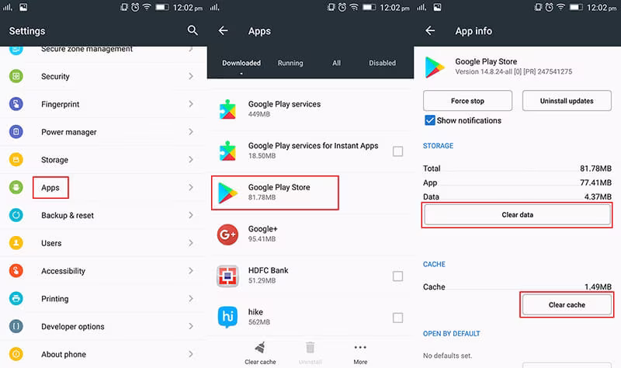Switch to the Running tab
Viewport: 621px width, 368px height.
tap(290, 63)
